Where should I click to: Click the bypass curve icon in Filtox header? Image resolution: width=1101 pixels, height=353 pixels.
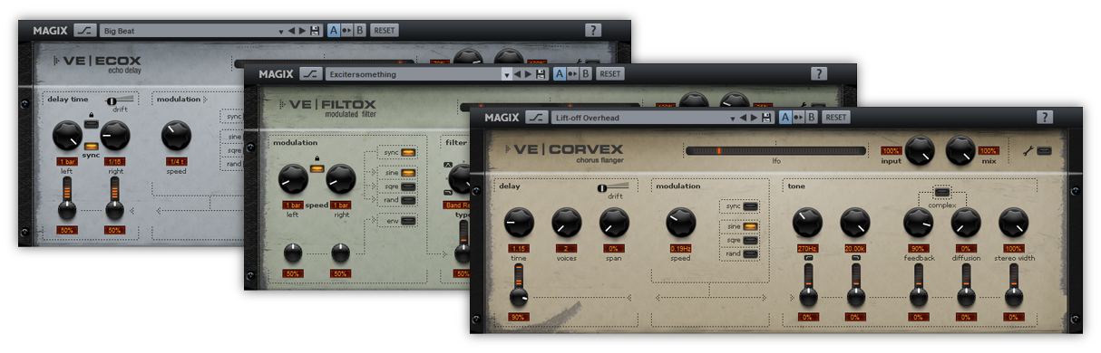coord(311,73)
